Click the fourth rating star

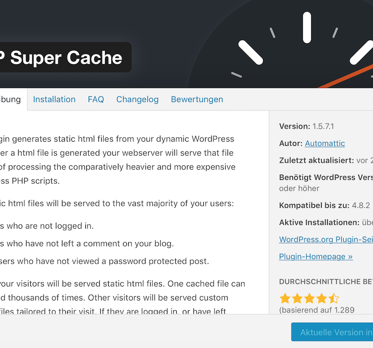coord(321,298)
